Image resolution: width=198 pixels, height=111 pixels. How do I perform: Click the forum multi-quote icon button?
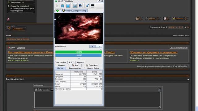pos(166,18)
